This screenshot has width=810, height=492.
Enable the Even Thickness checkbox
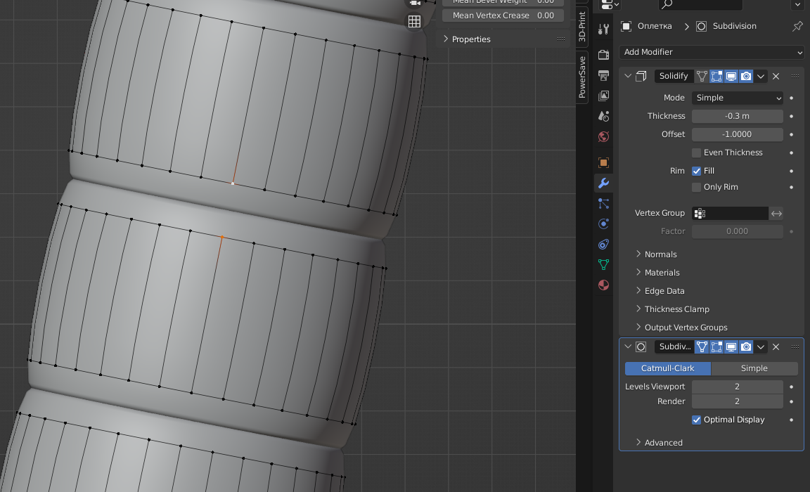coord(696,153)
